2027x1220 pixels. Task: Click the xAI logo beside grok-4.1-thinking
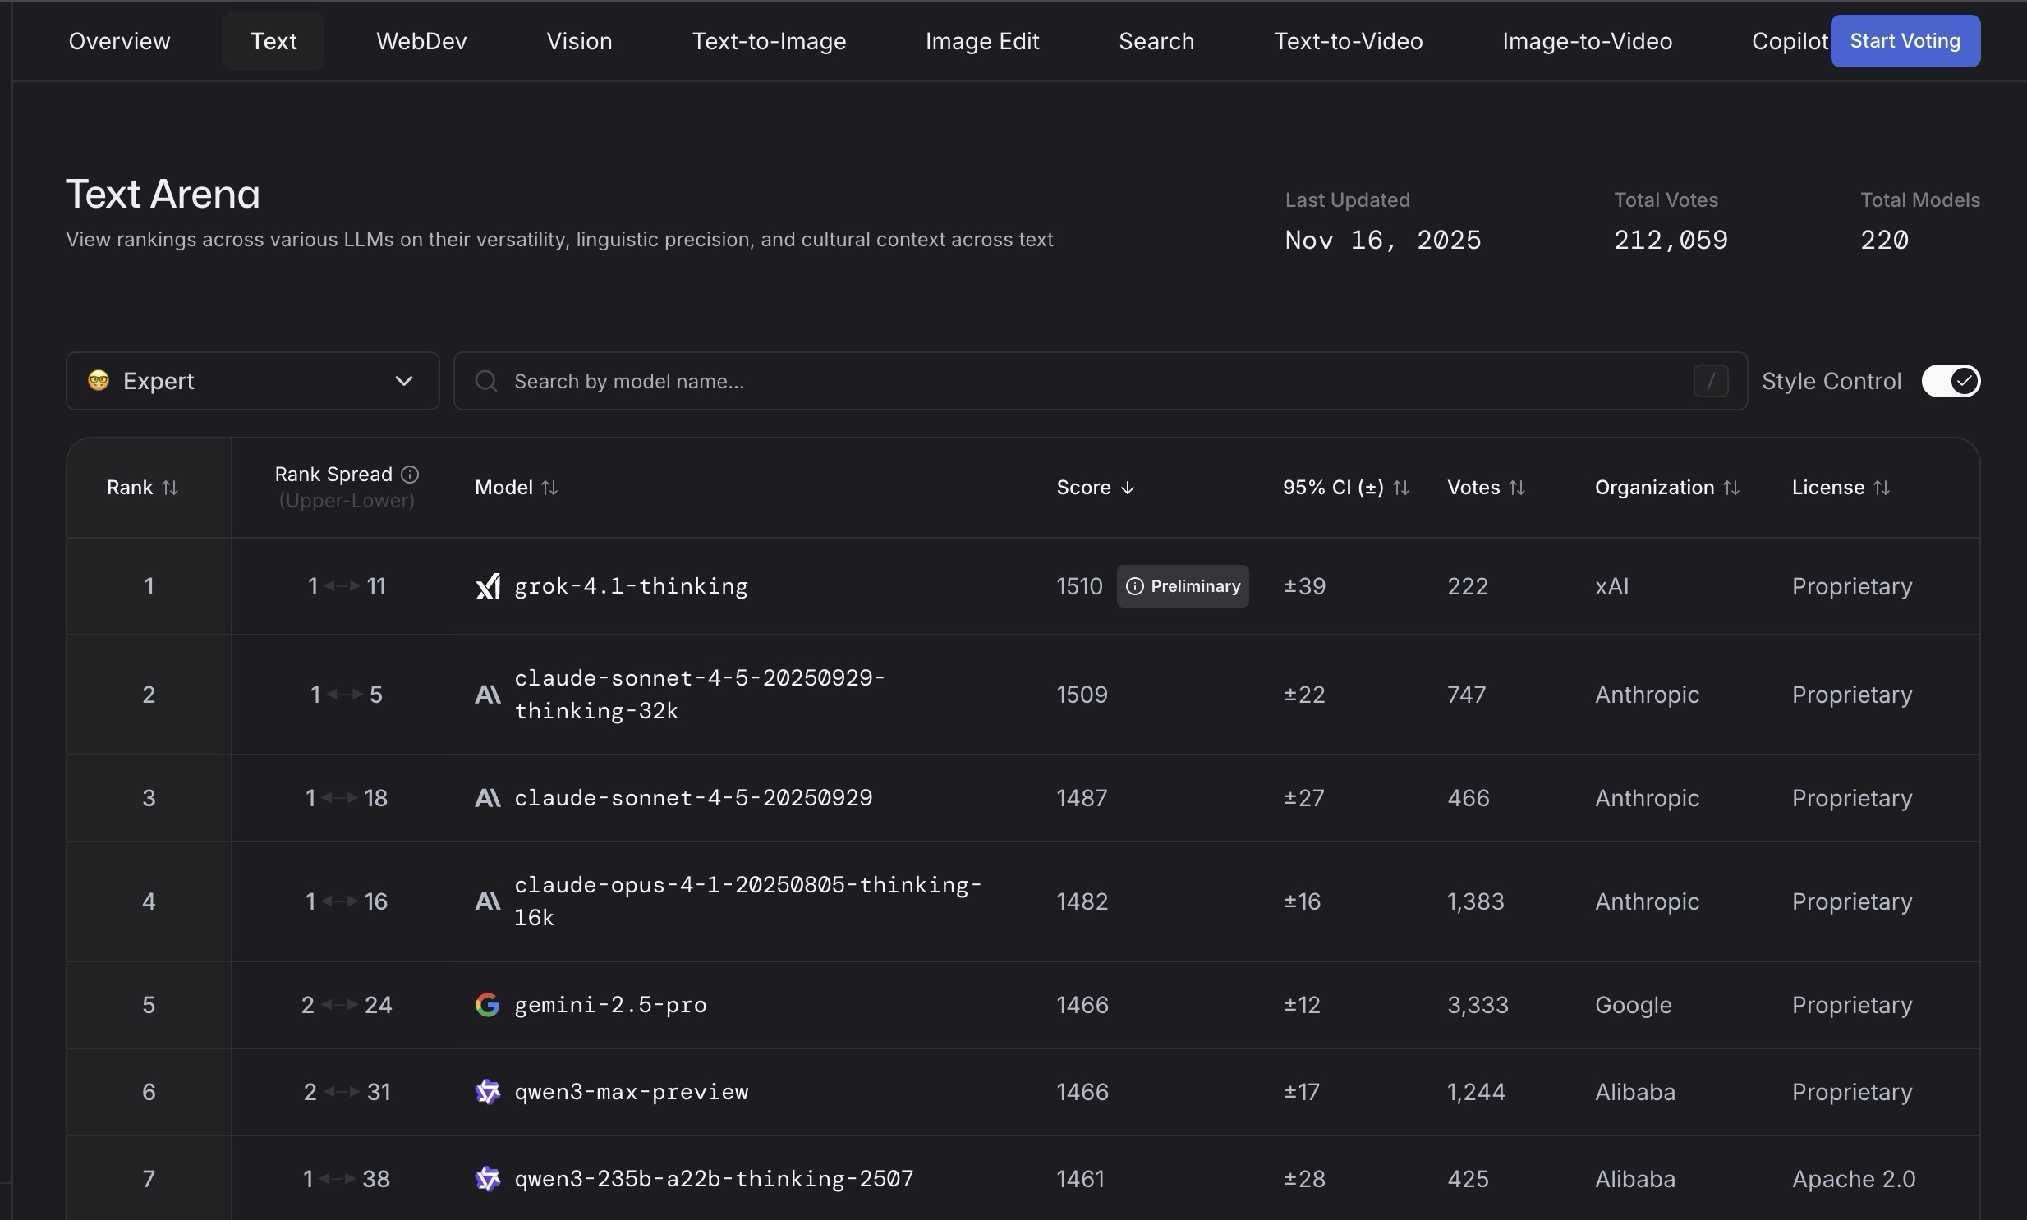(488, 586)
